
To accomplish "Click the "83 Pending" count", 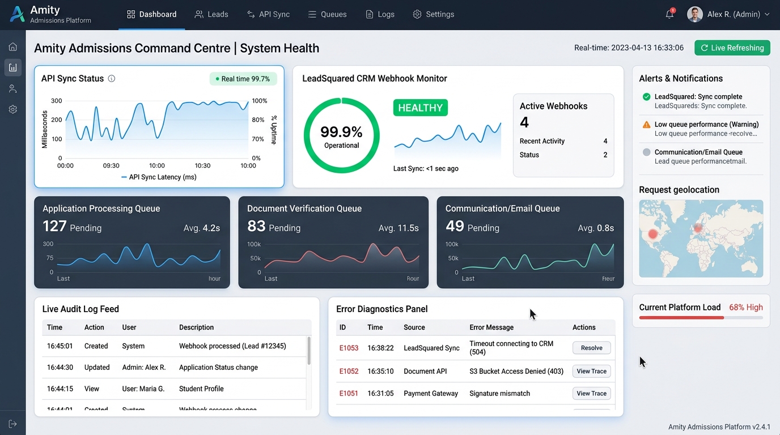I will (x=274, y=227).
